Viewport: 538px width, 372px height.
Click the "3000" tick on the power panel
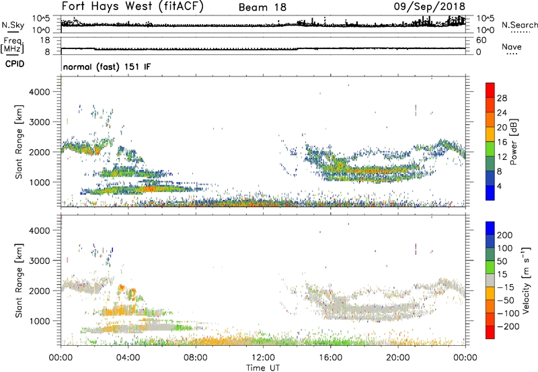point(39,122)
